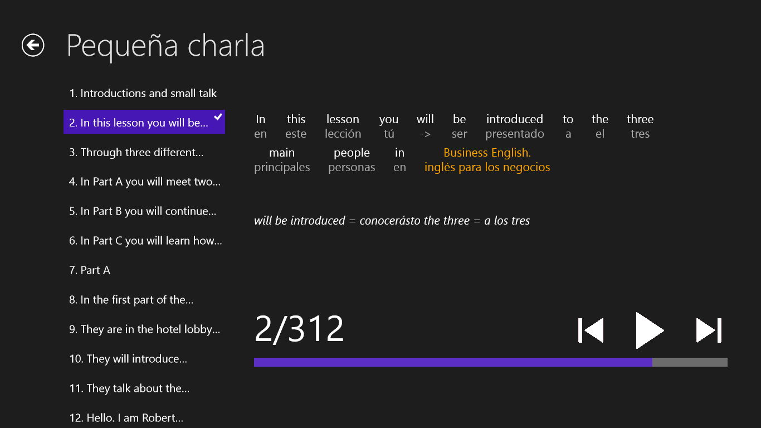761x428 pixels.
Task: Select item 4 In Part A
Action: [x=145, y=182]
